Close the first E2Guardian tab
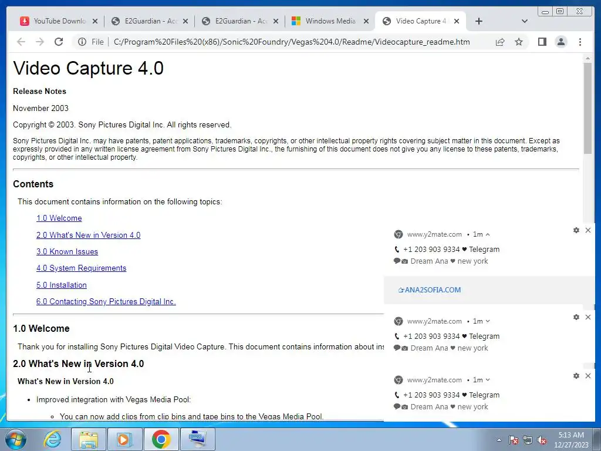Viewport: 601px width, 451px height. (185, 21)
